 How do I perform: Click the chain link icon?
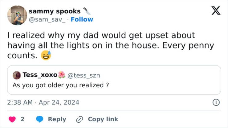pos(80,119)
